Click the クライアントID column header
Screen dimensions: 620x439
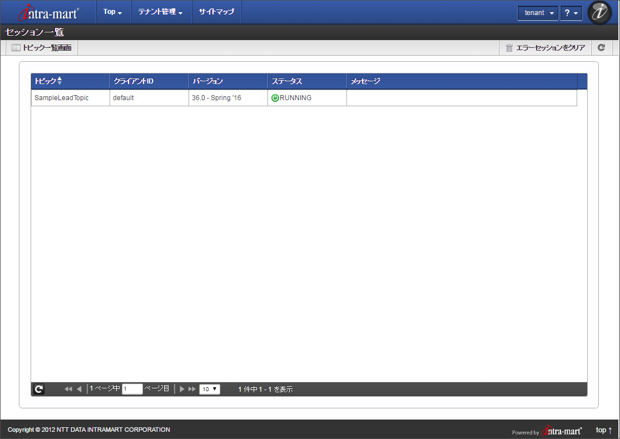(x=150, y=81)
